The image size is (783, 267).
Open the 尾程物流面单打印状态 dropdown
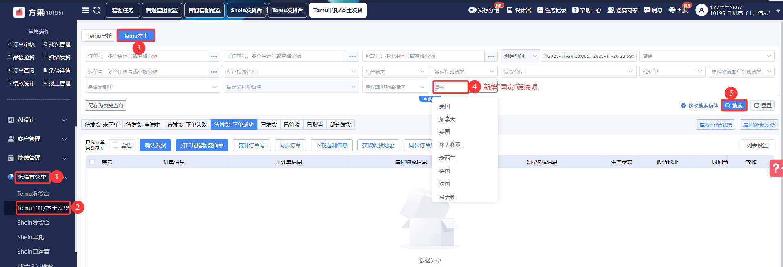[x=742, y=72]
